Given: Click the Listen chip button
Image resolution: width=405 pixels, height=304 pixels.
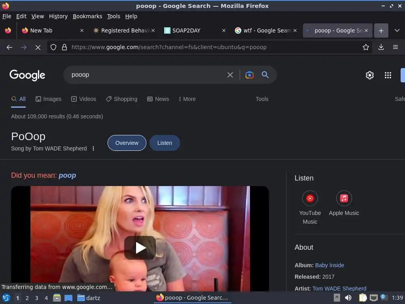Looking at the screenshot, I should tap(165, 143).
